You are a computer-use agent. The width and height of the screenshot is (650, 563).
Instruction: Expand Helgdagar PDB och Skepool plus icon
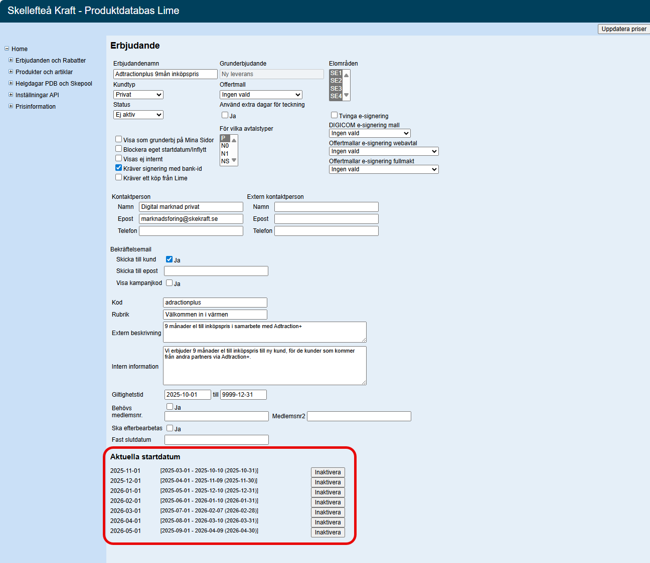[11, 83]
